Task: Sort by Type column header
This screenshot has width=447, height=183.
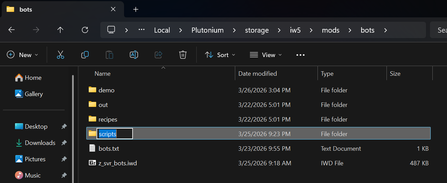Action: (327, 74)
